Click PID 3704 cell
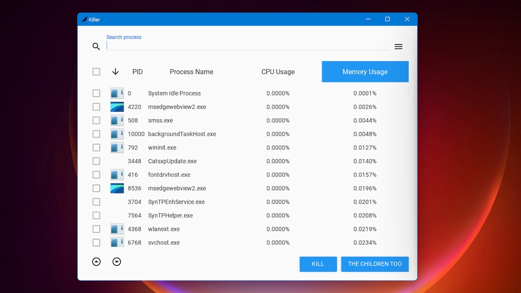 coord(135,202)
